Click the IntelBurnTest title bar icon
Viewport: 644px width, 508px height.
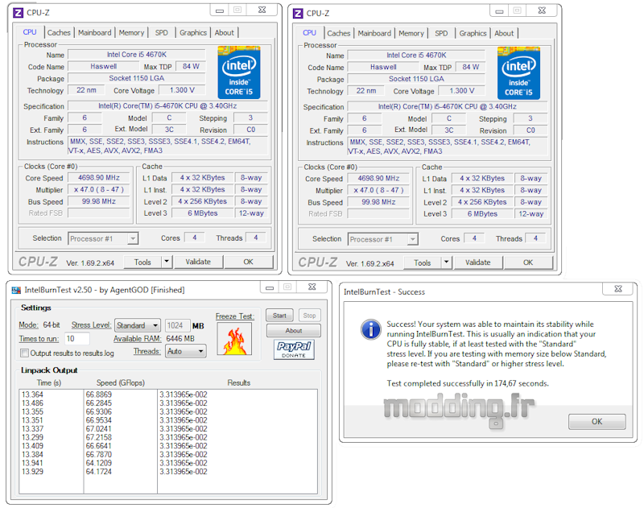(16, 291)
